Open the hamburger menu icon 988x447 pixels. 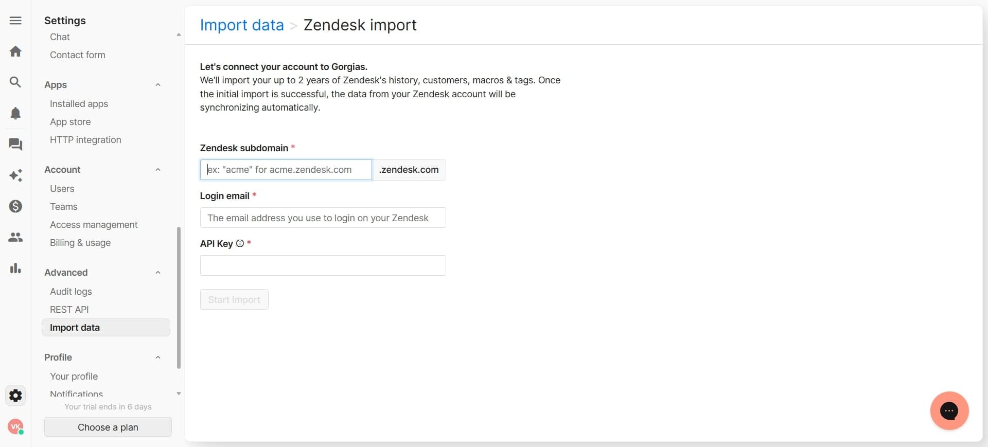pos(15,21)
